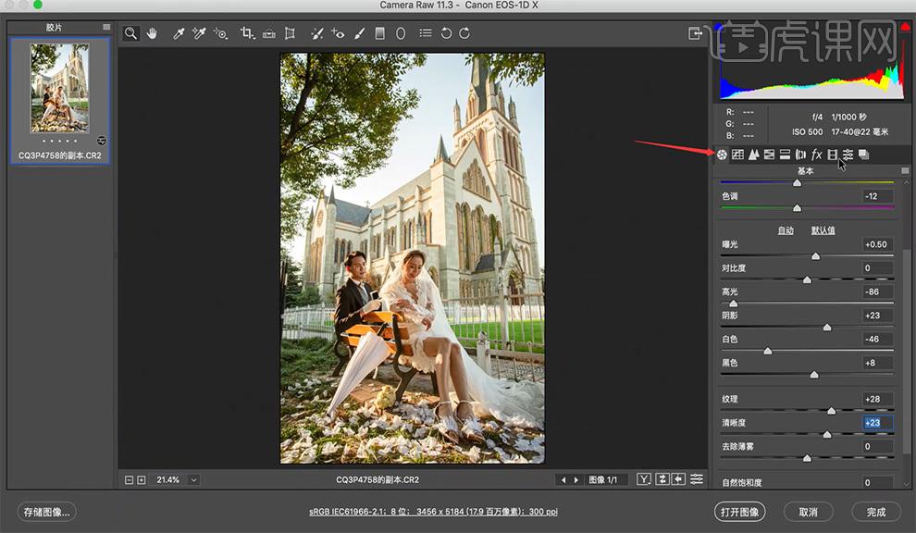Select the Hand tool in the toolbar
916x533 pixels.
[152, 33]
